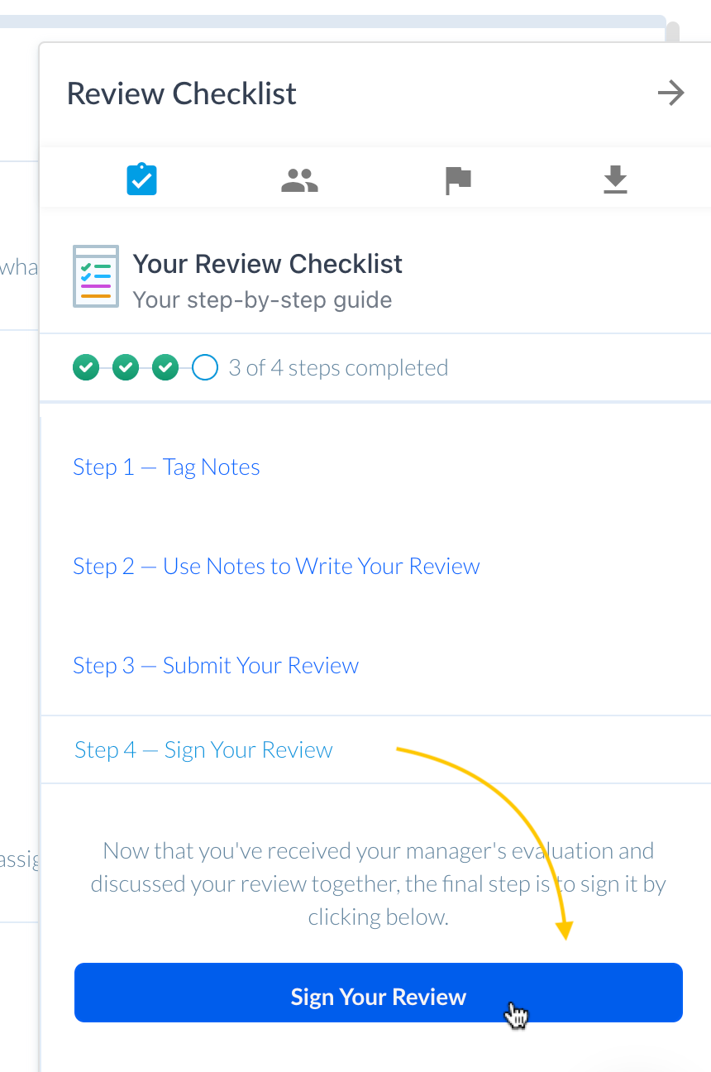Open the download tab icon
This screenshot has height=1072, width=711.
click(615, 179)
